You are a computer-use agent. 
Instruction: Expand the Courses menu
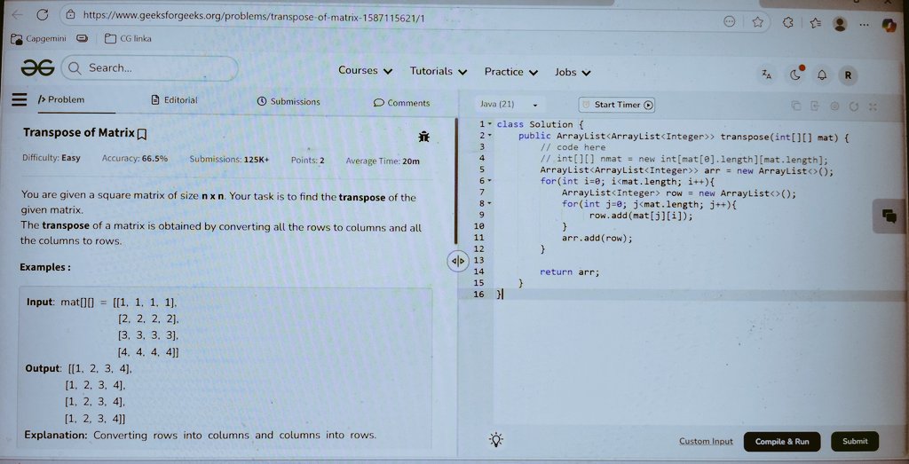pos(365,71)
